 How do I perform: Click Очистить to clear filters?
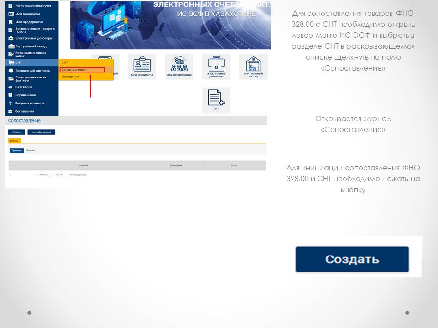[x=31, y=150]
